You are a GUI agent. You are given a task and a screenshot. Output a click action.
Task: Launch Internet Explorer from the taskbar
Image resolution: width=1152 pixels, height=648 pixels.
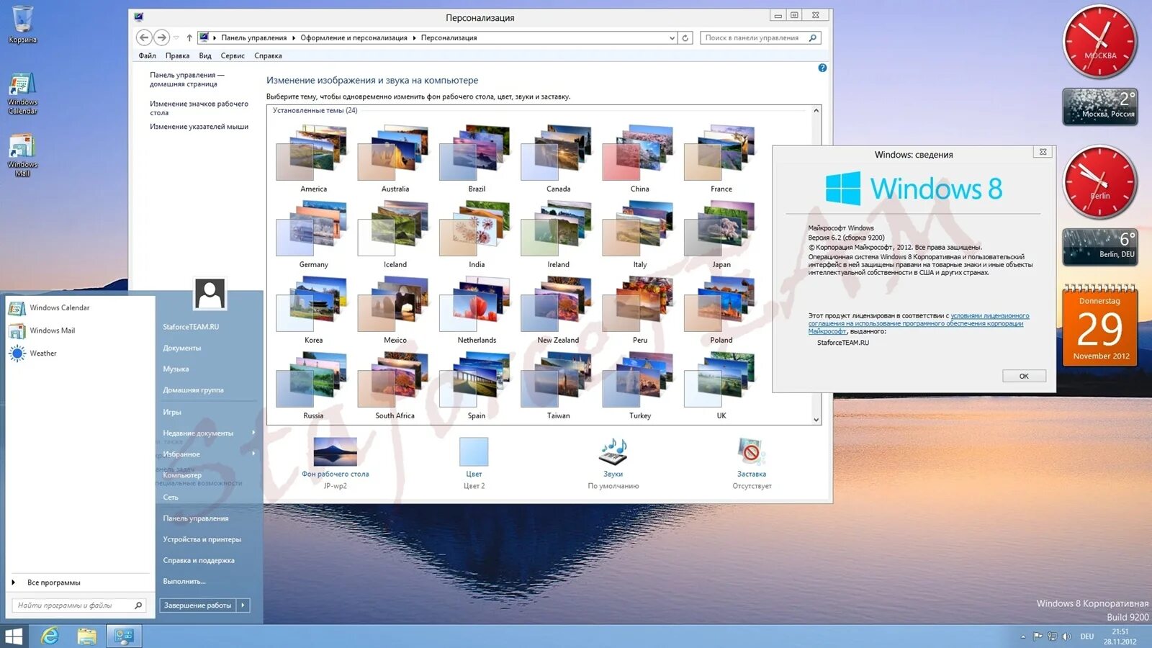coord(49,636)
